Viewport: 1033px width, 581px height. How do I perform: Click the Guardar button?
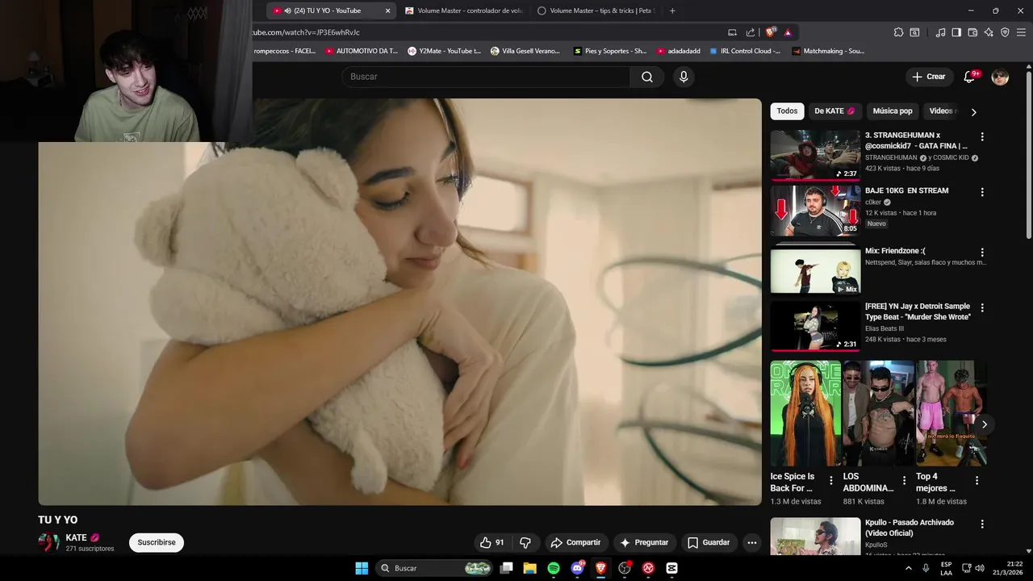[708, 542]
